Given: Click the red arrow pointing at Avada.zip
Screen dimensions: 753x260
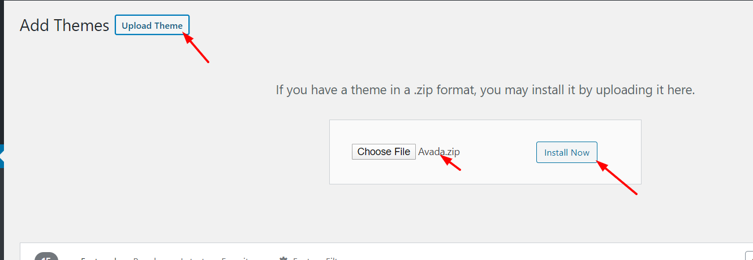Looking at the screenshot, I should (451, 162).
